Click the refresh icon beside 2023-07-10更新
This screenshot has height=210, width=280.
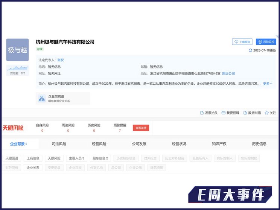tap(251, 50)
